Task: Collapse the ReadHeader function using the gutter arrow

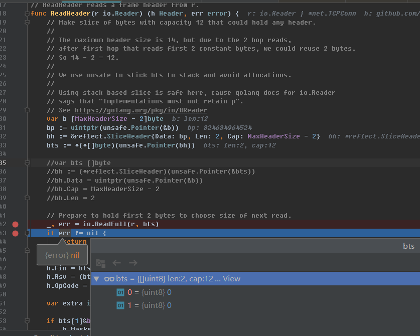Action: (27, 14)
